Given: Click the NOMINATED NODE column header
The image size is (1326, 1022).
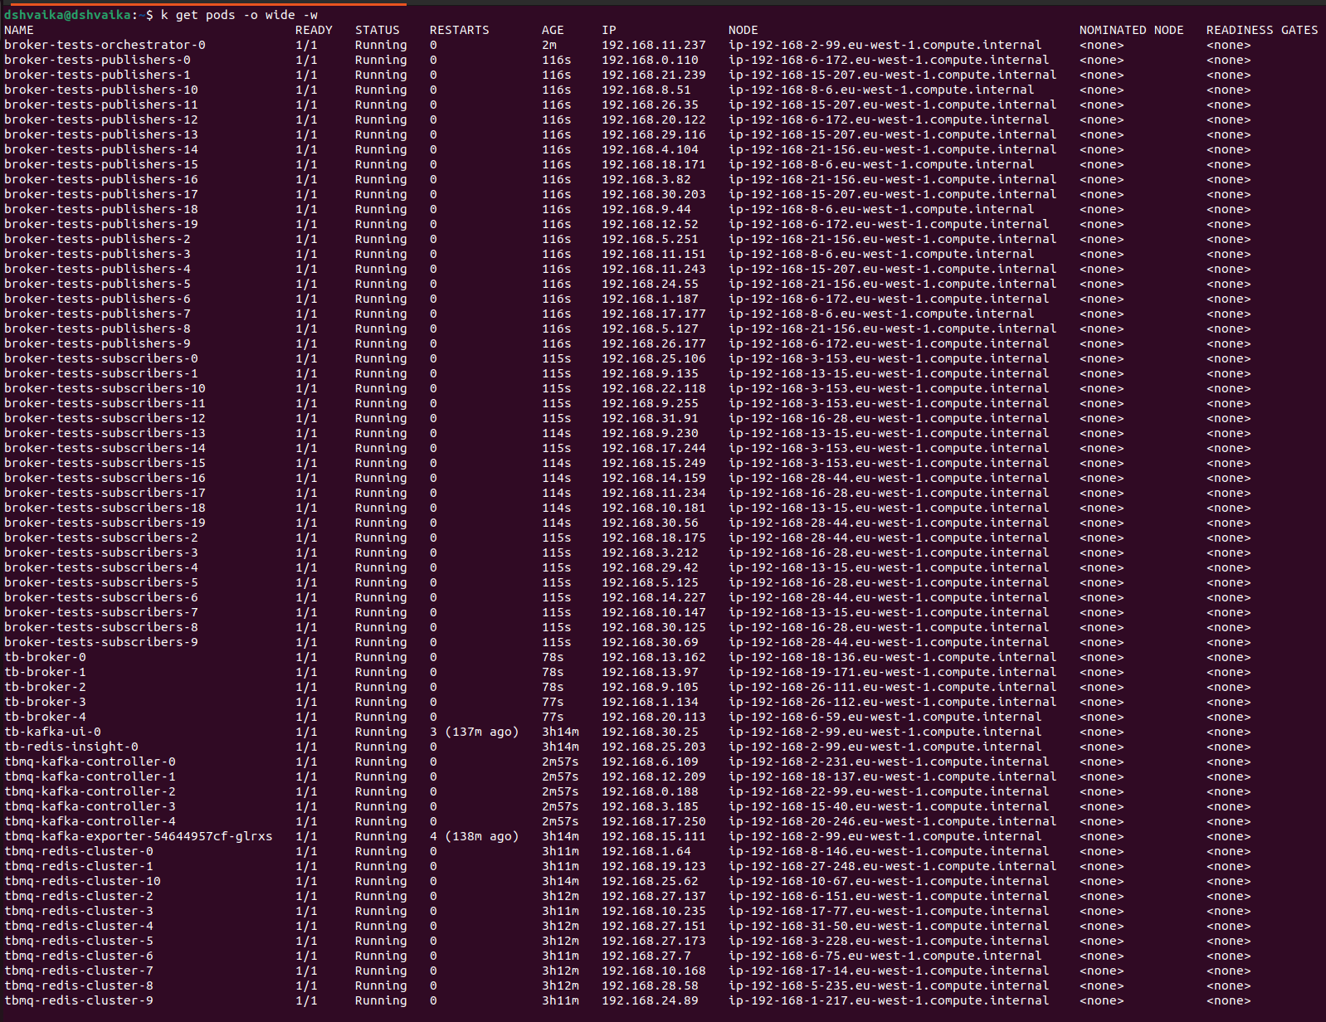Looking at the screenshot, I should pos(1131,30).
